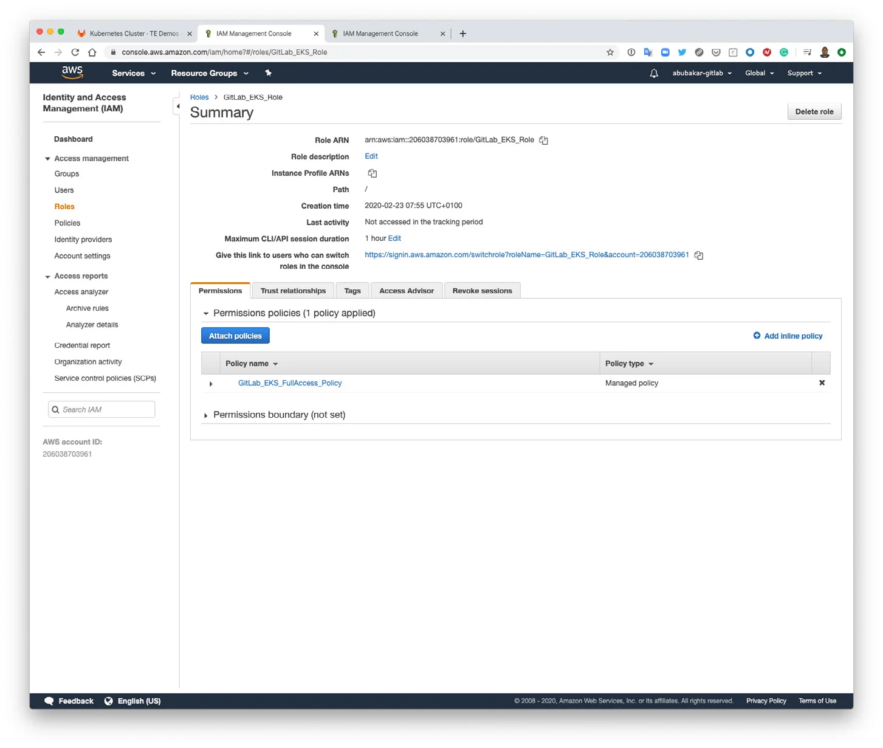Copy the Instance Profile ARNs value
883x748 pixels.
[373, 173]
